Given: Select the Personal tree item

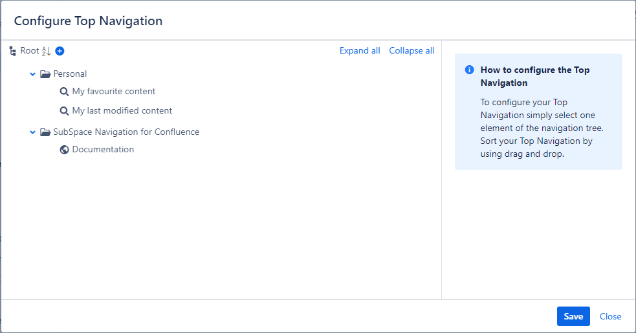Looking at the screenshot, I should point(70,74).
